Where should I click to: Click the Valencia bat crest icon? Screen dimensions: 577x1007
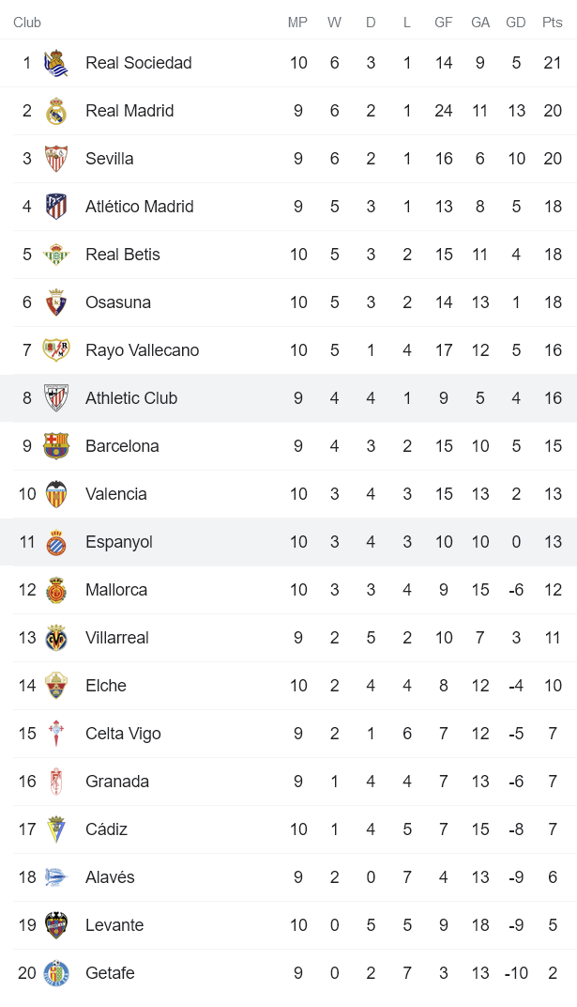point(56,494)
